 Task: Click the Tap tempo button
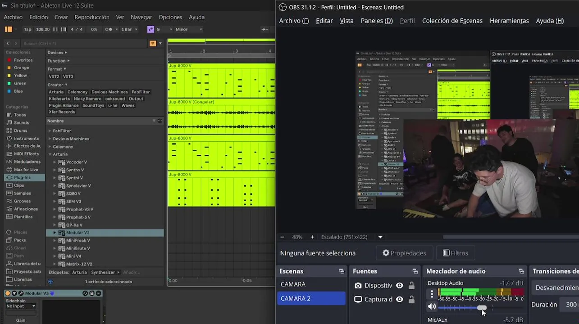(27, 29)
